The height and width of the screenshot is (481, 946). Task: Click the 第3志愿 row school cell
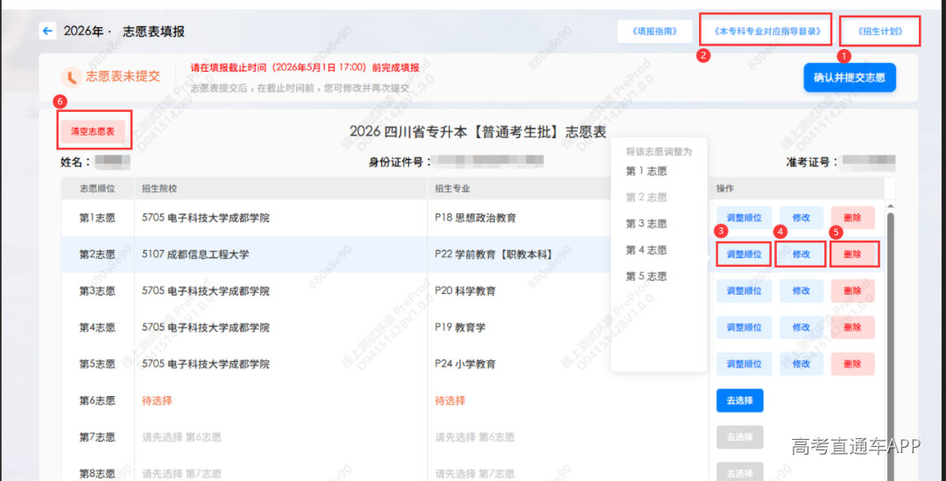280,291
